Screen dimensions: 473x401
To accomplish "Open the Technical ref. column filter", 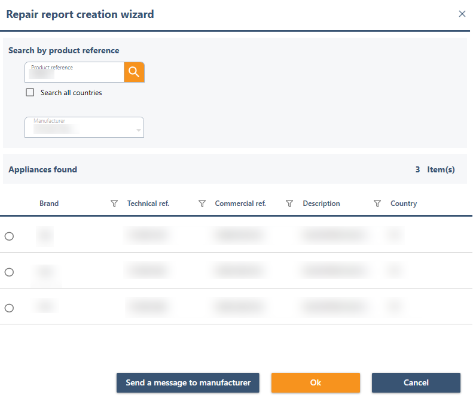I will coord(202,203).
